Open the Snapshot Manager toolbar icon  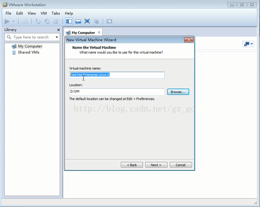tap(56, 21)
